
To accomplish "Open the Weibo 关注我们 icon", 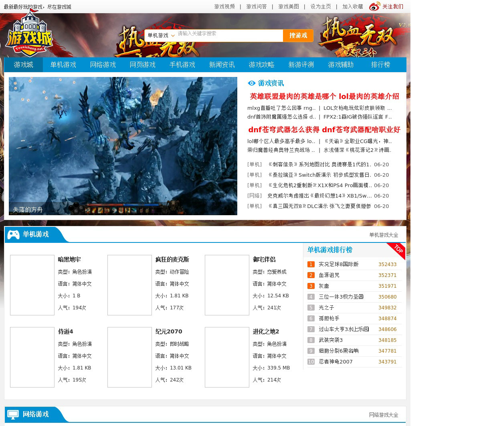I will point(374,6).
